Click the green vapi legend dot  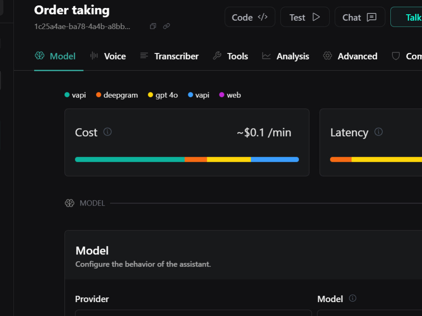click(67, 94)
